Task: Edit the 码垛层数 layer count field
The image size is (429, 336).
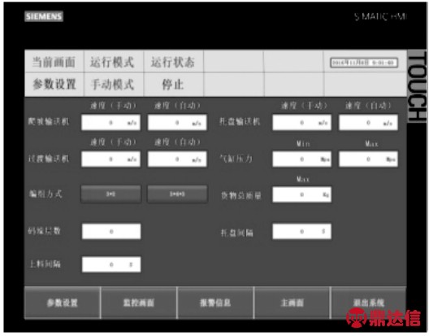Action: [x=111, y=231]
